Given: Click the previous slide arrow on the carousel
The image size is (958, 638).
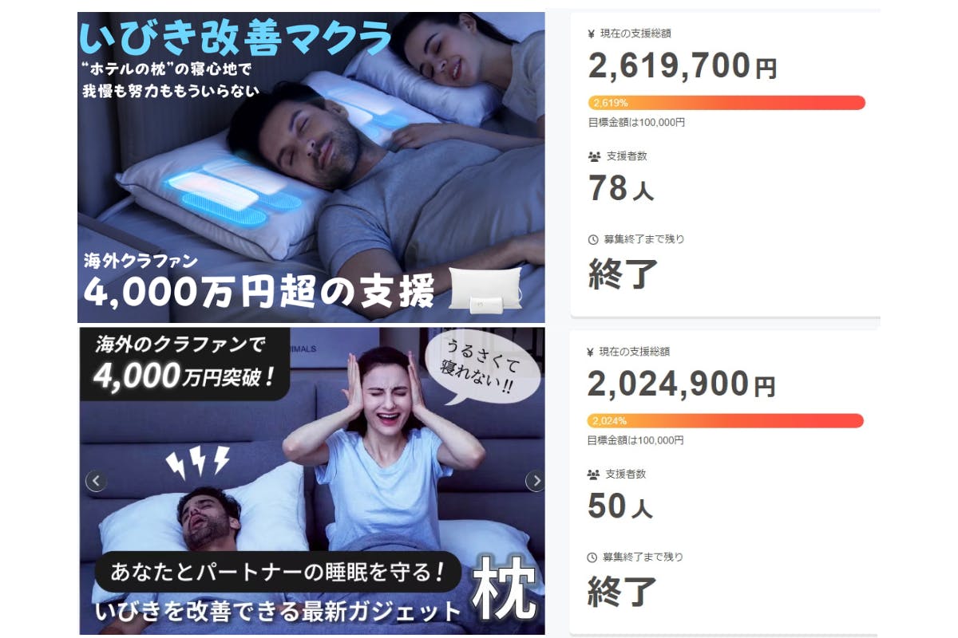Looking at the screenshot, I should [x=96, y=481].
